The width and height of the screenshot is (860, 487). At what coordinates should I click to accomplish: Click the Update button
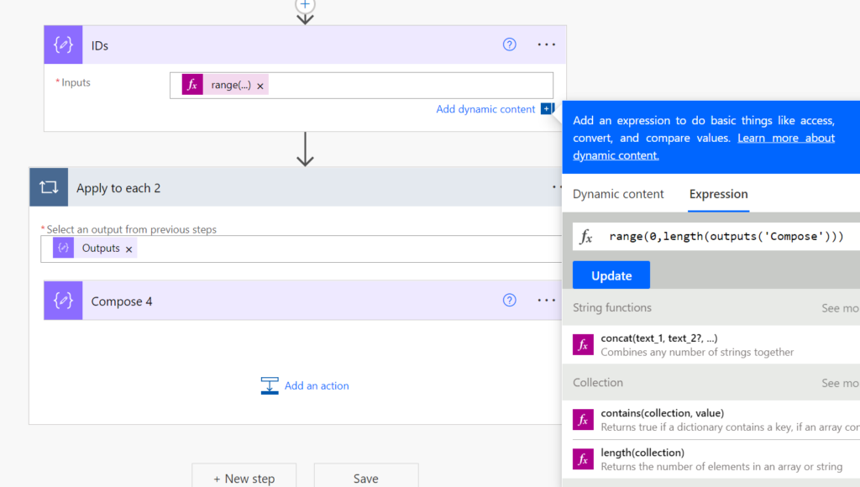pyautogui.click(x=611, y=275)
